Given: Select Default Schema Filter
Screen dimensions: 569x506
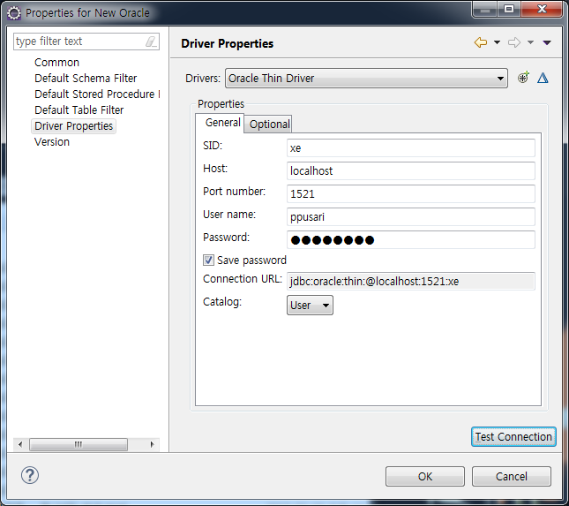Looking at the screenshot, I should coord(86,78).
